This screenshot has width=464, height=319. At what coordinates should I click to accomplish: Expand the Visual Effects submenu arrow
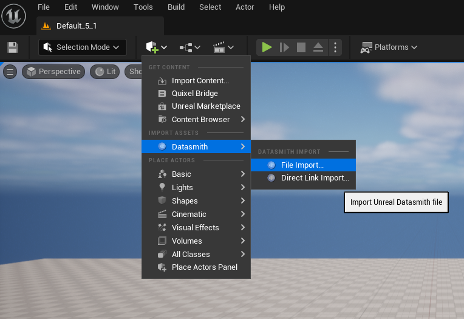(x=243, y=227)
